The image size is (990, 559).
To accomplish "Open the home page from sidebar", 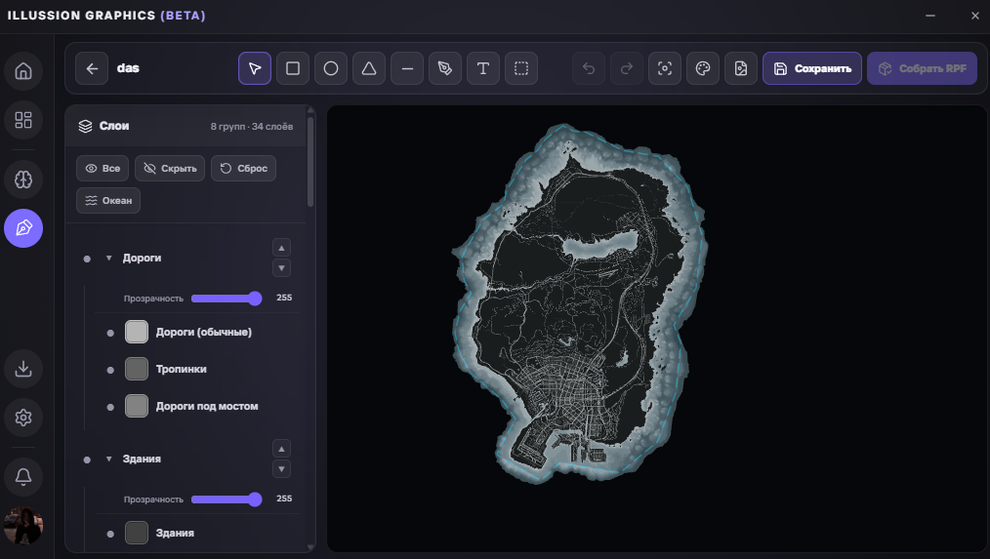I will point(23,70).
